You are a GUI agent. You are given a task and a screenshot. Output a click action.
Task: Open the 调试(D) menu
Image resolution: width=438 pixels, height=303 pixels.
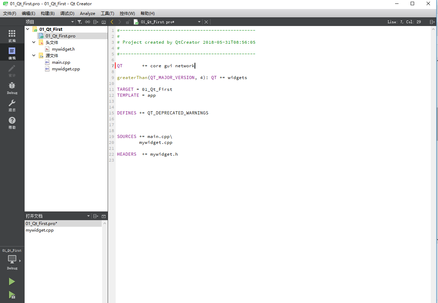(x=67, y=14)
